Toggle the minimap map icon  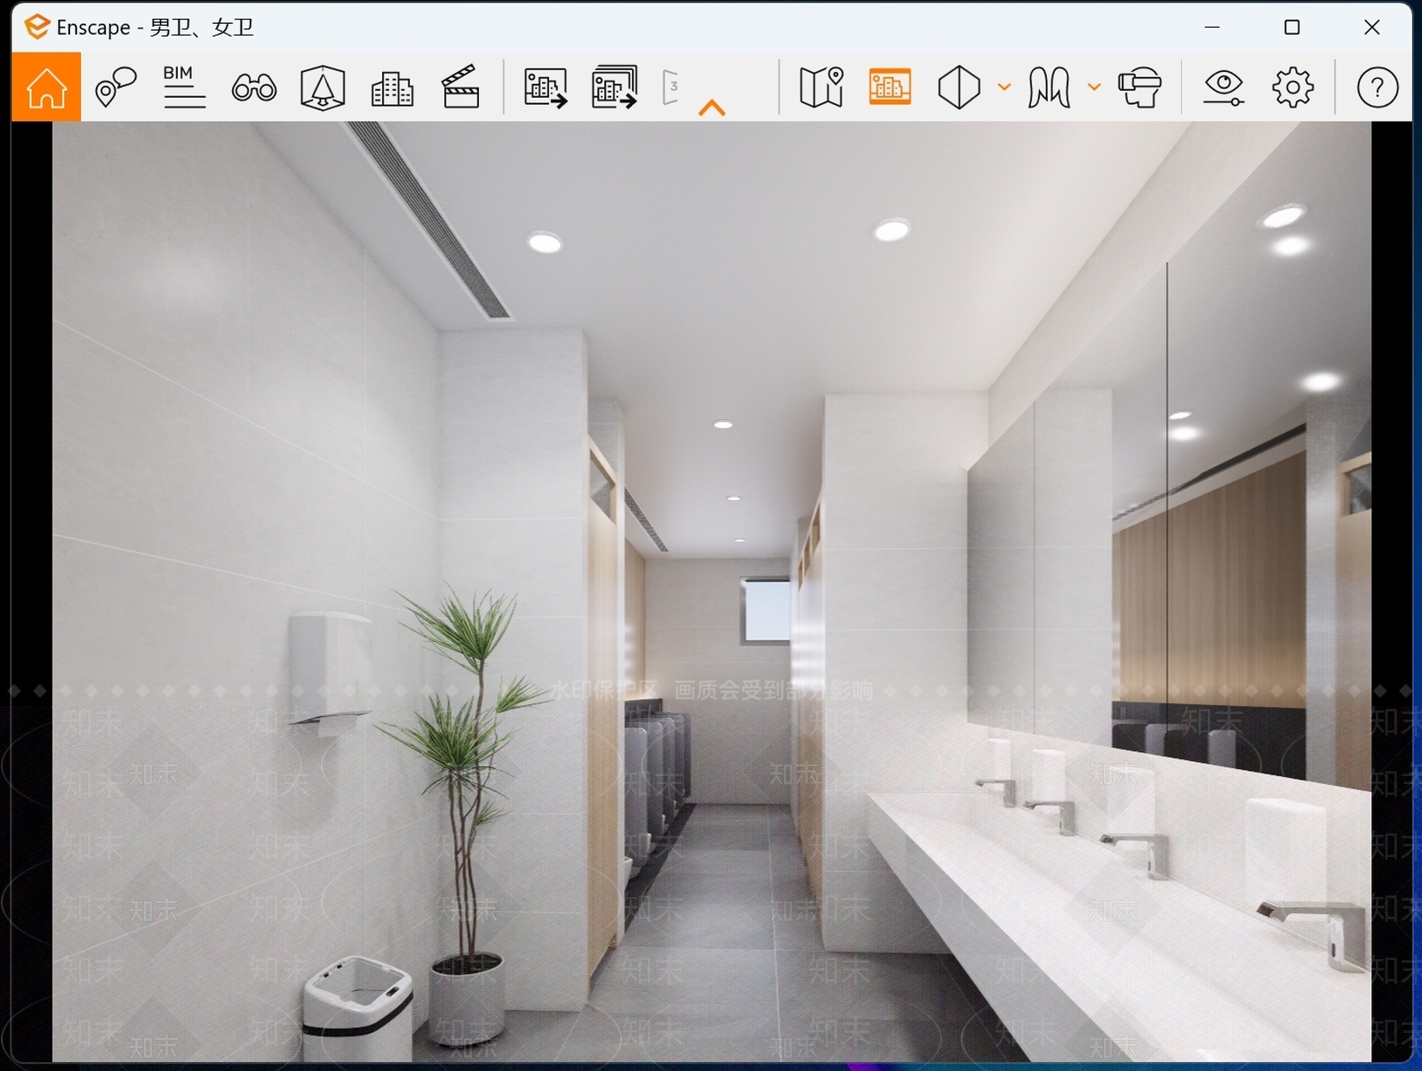click(x=822, y=87)
